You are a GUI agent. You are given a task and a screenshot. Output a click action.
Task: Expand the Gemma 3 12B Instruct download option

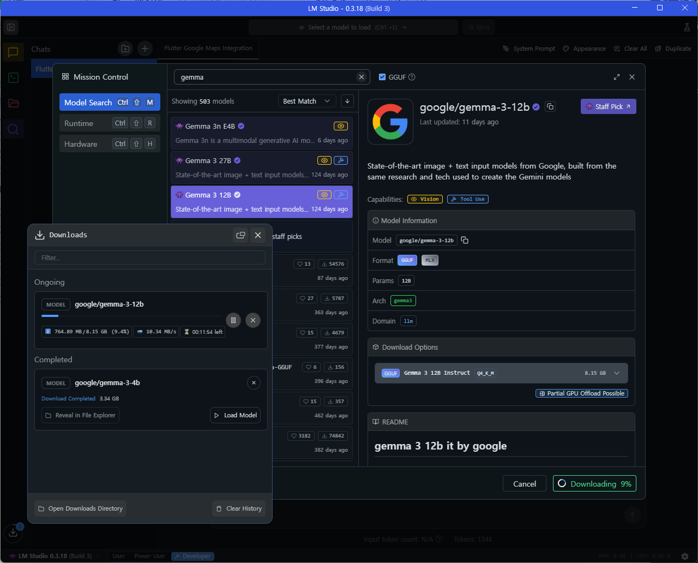[x=501, y=373]
